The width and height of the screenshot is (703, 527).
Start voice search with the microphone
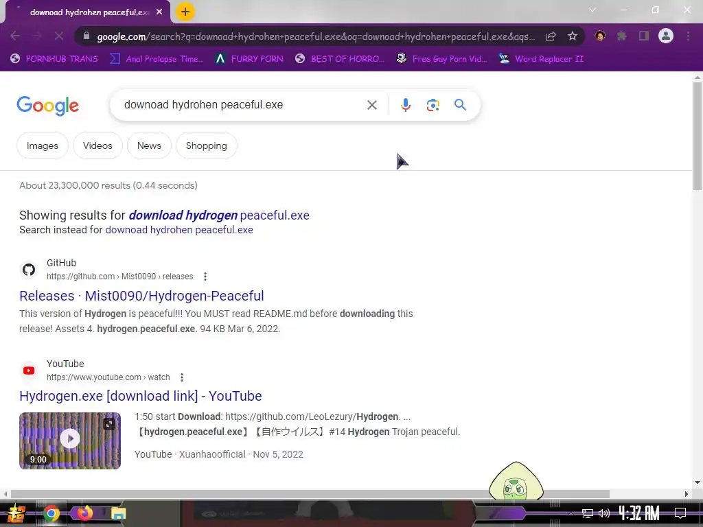[x=405, y=105]
